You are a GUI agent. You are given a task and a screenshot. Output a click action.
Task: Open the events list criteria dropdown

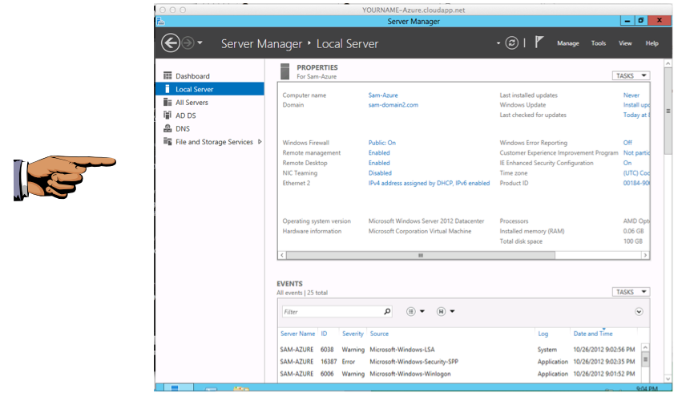pyautogui.click(x=415, y=311)
